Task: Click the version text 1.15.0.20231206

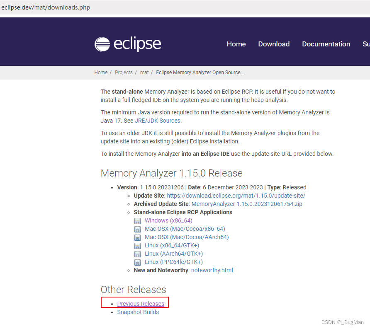Action: pos(162,187)
